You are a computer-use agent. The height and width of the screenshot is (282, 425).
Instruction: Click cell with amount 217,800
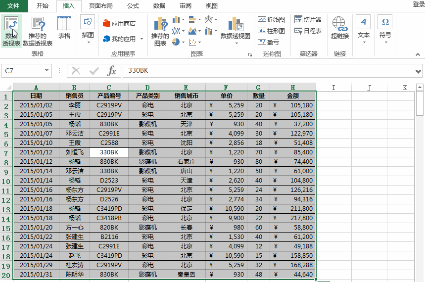click(293, 218)
